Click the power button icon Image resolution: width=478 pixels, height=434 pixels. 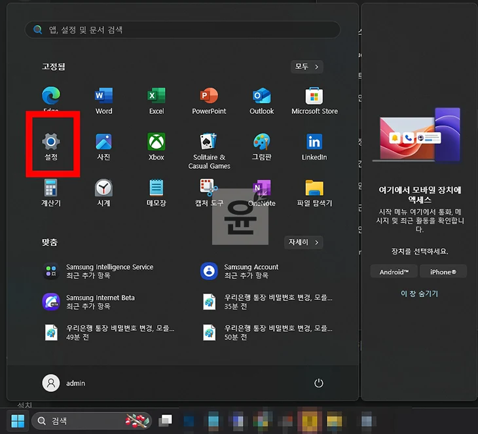(319, 384)
